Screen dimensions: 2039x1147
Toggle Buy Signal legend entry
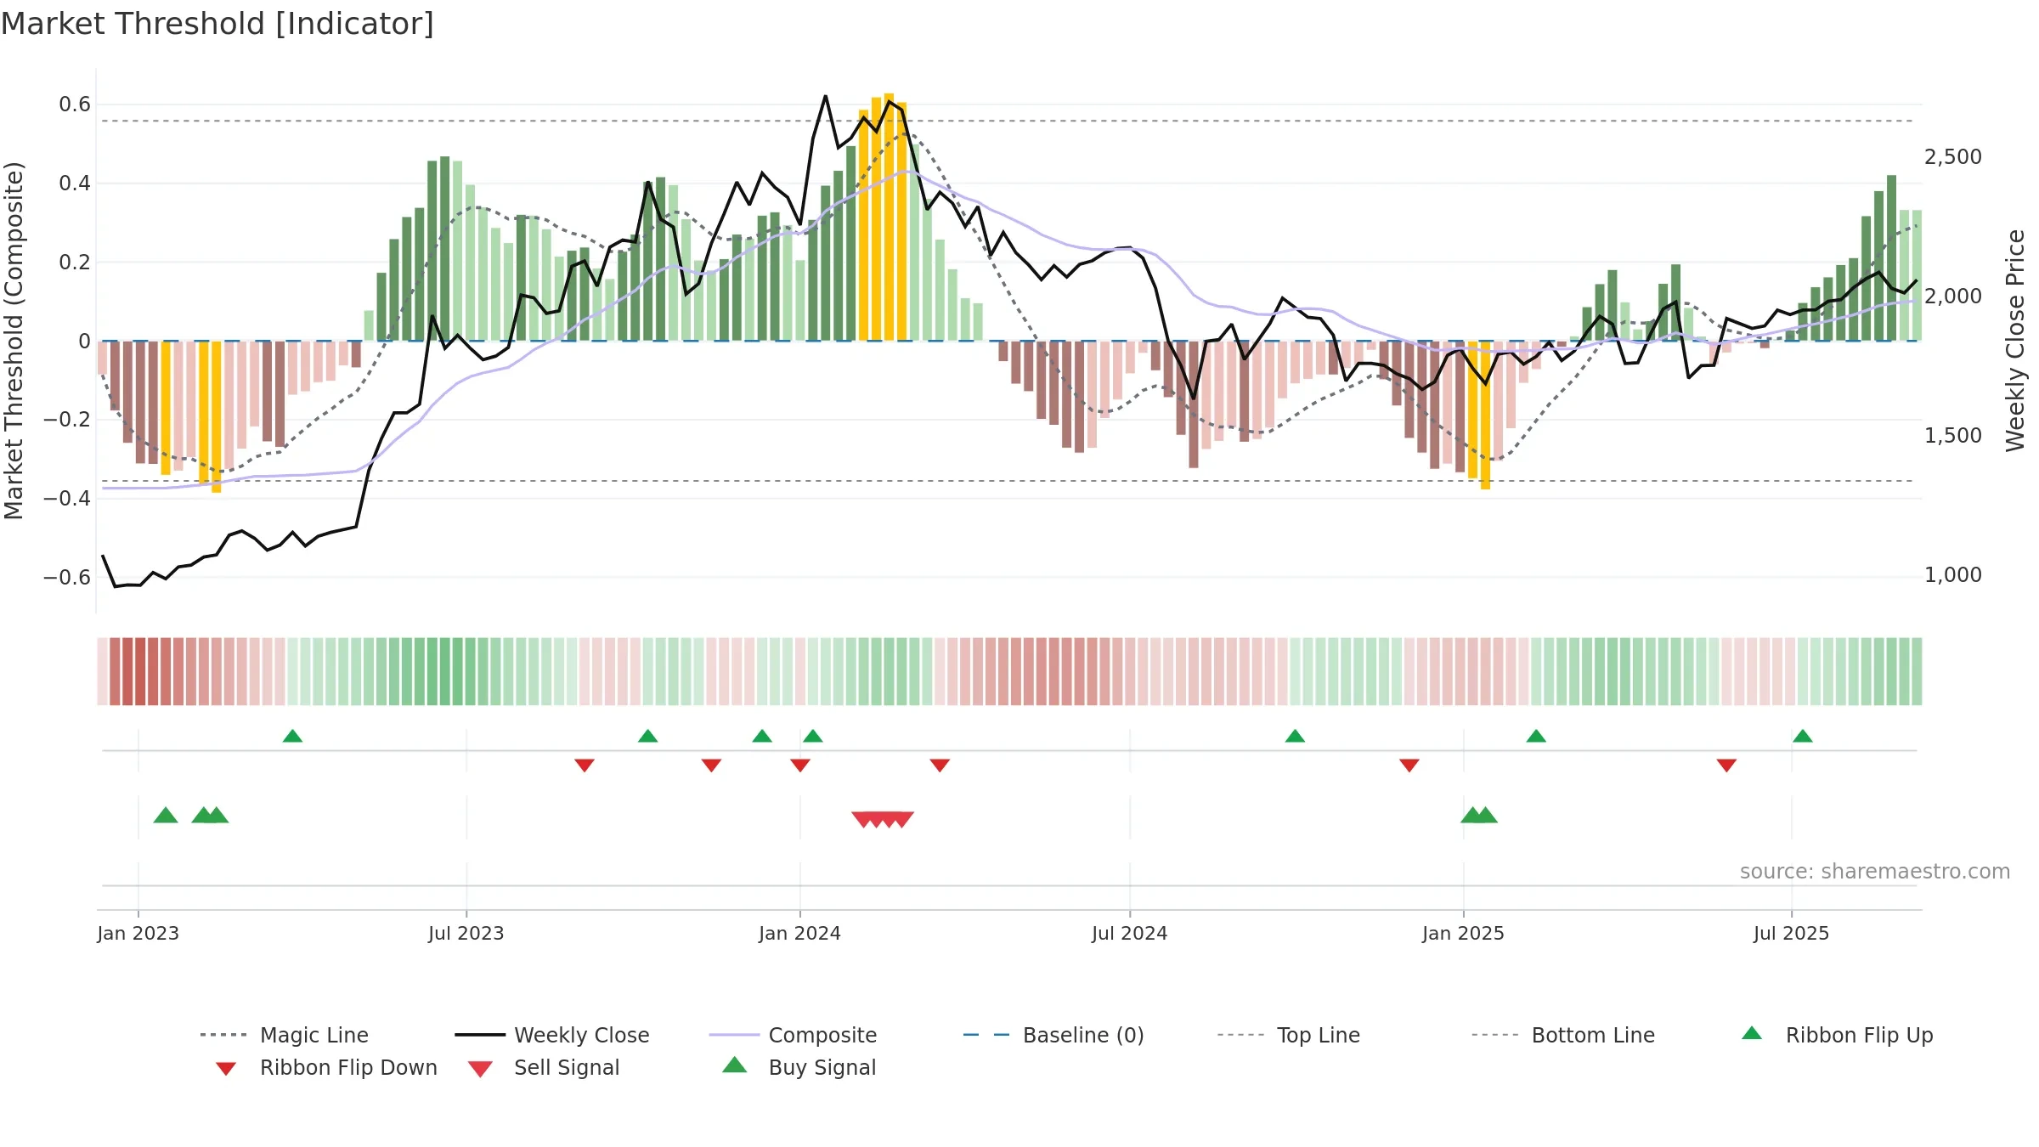pyautogui.click(x=799, y=1067)
